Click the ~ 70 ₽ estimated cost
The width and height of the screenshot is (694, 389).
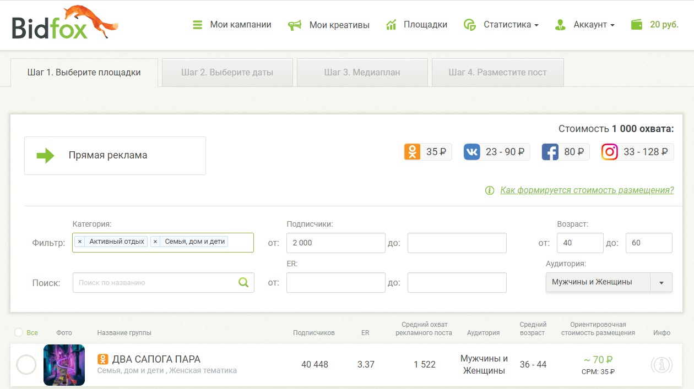point(598,360)
